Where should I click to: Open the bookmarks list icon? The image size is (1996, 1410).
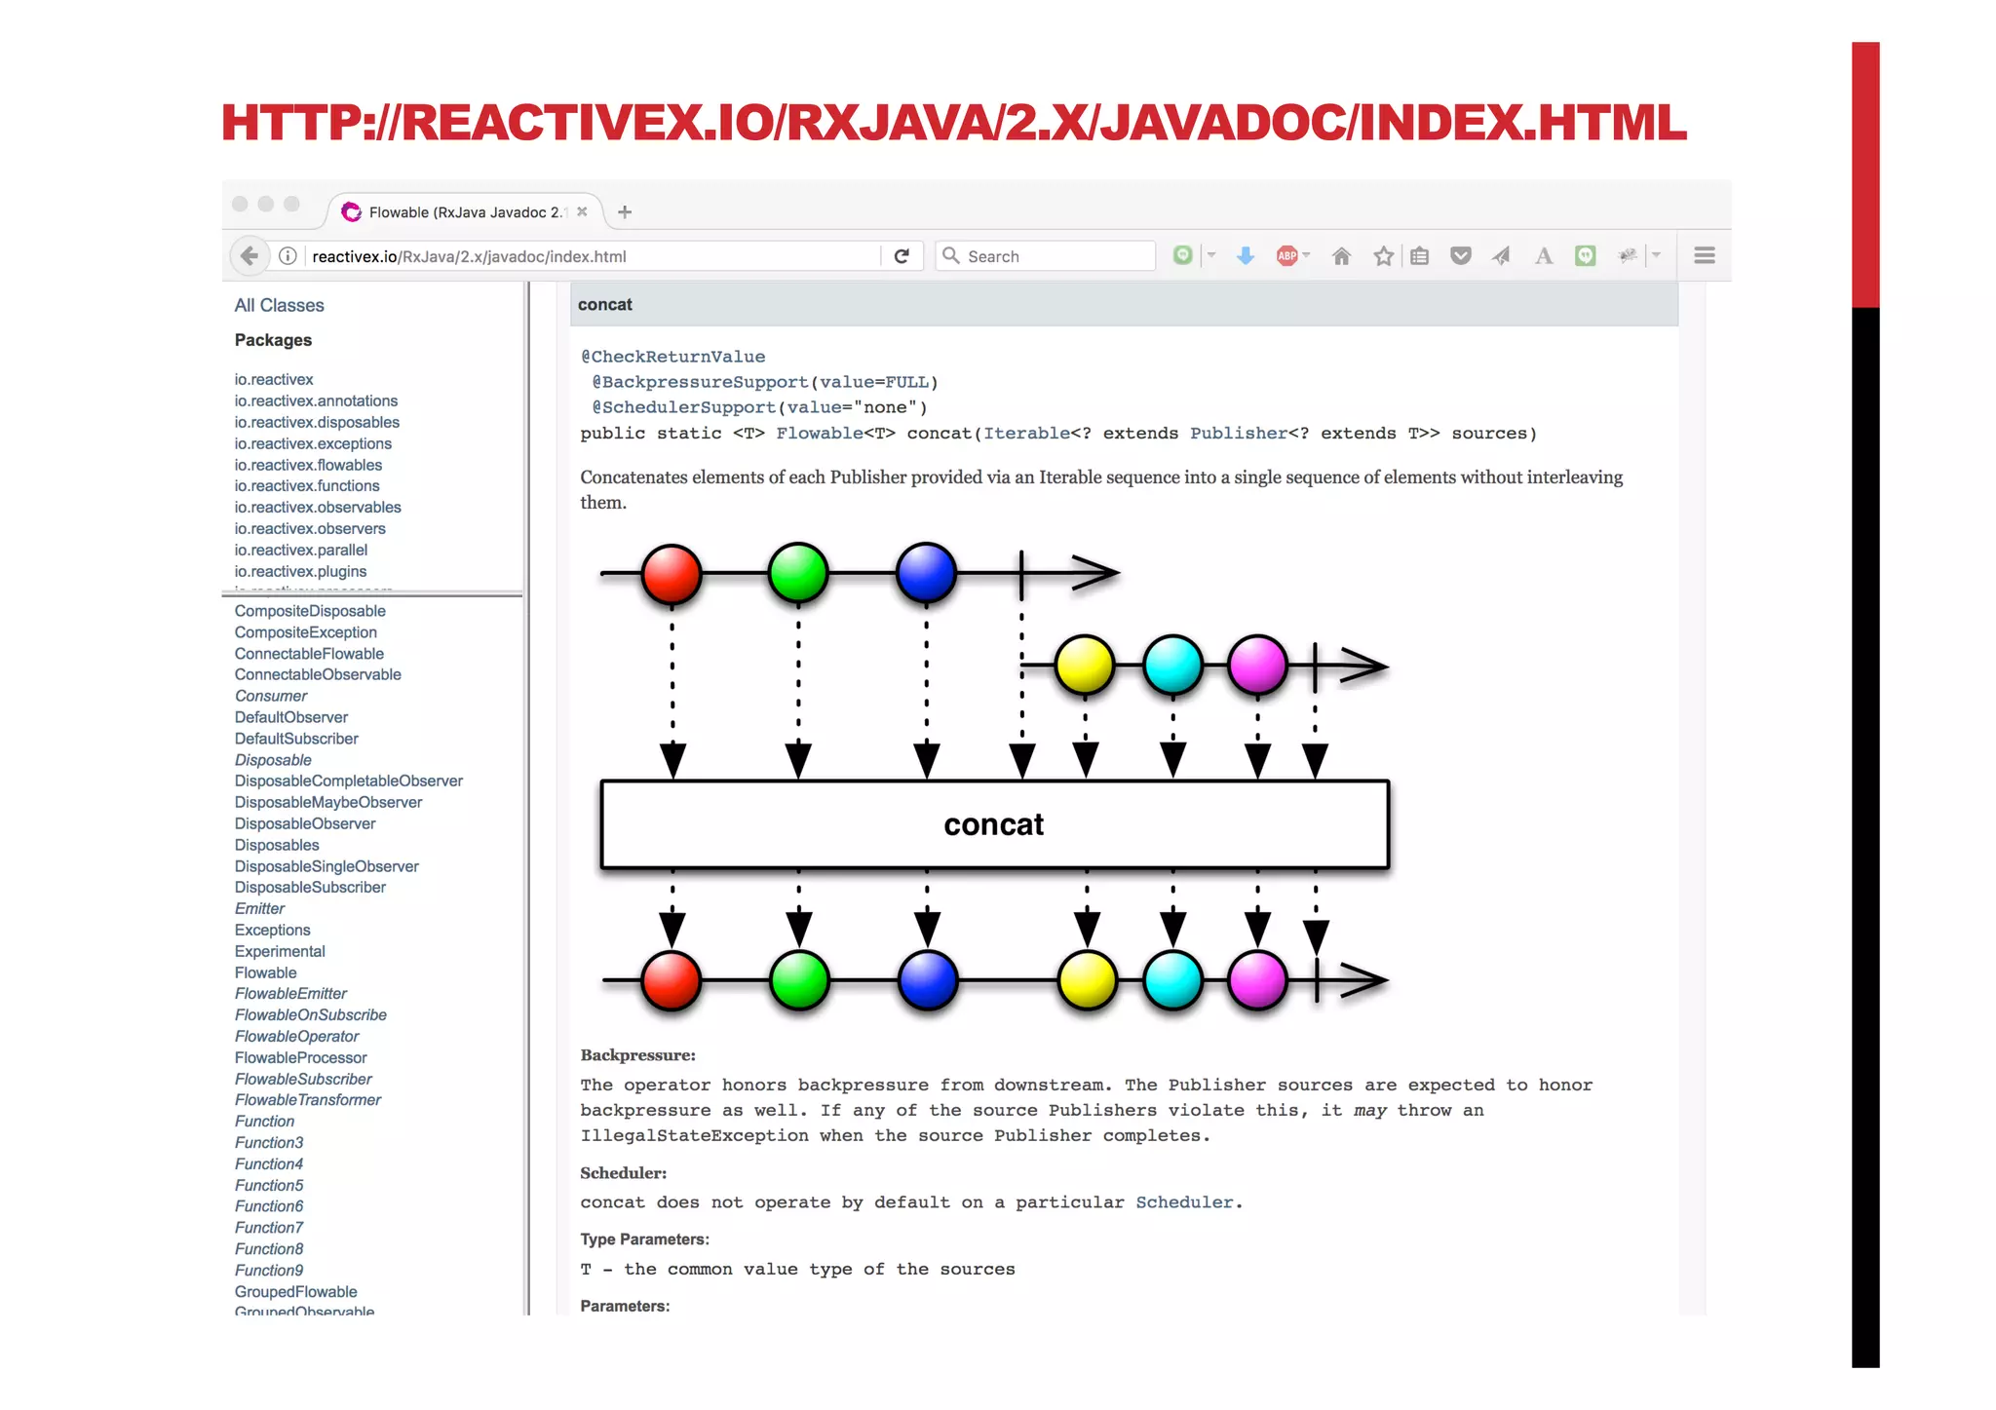pos(1420,256)
